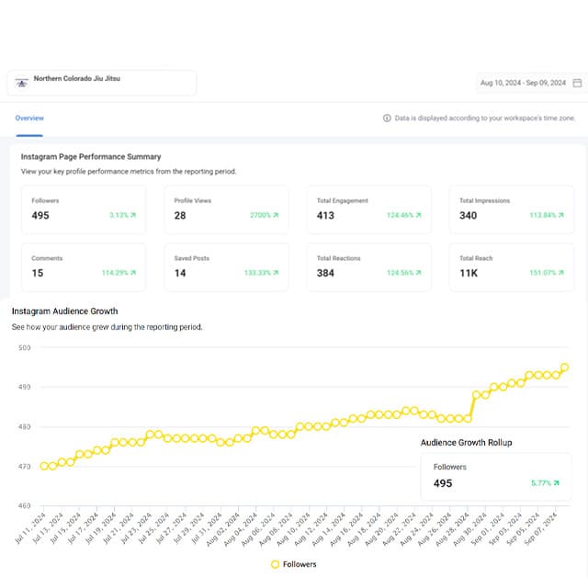Click the Followers box in Audience Growth Rollup
Image resolution: width=588 pixels, height=588 pixels.
497,476
